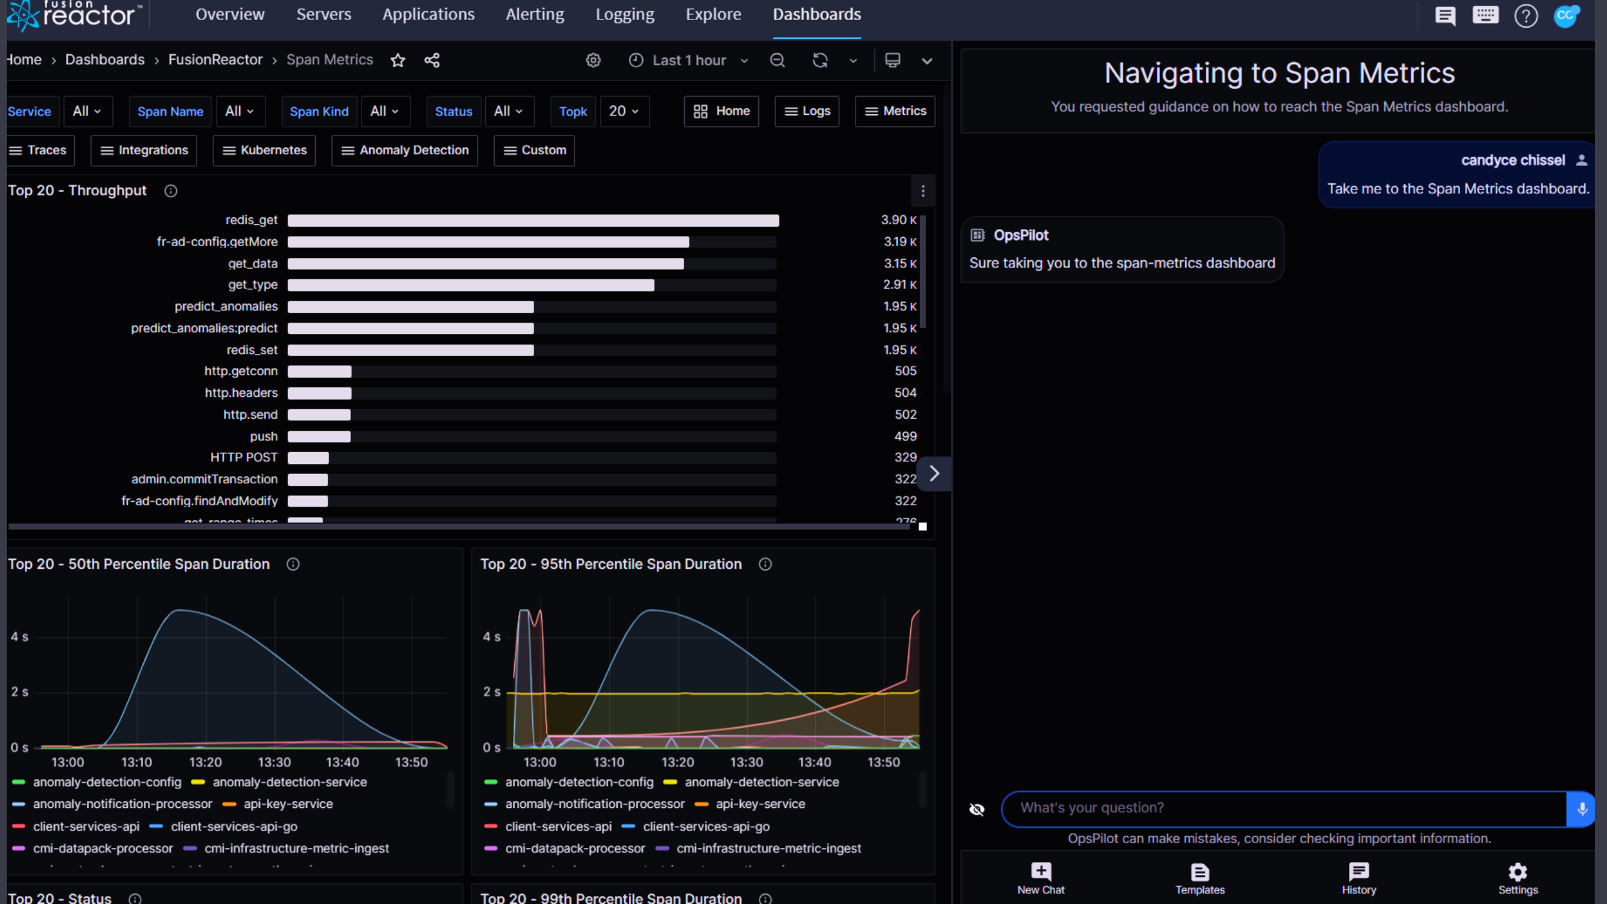1607x904 pixels.
Task: Go to the Logging tab
Action: tap(625, 14)
